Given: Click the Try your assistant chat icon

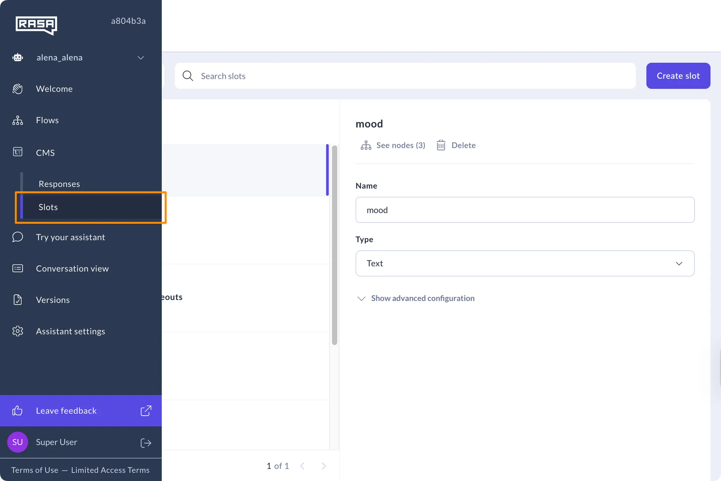Looking at the screenshot, I should click(18, 237).
